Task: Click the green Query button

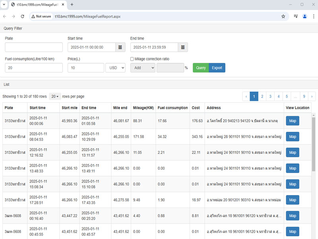Action: point(201,68)
